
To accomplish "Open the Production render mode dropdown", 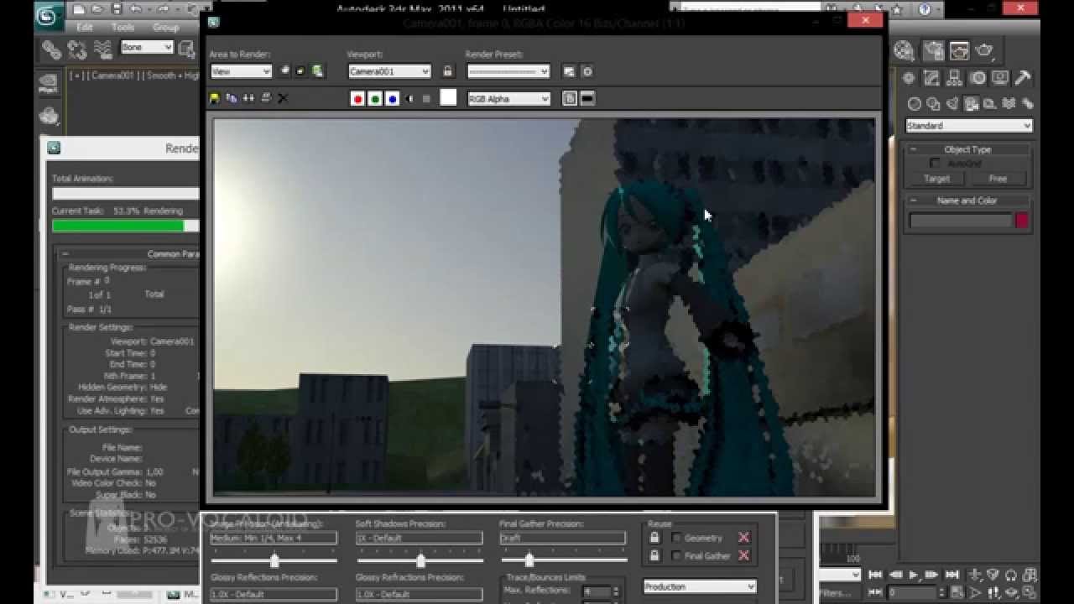I will [700, 586].
